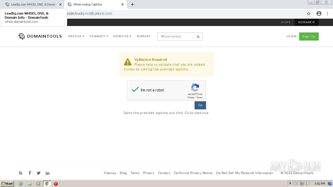Image resolution: width=333 pixels, height=187 pixels.
Task: Click the browser address bar URL
Action: pos(90,14)
